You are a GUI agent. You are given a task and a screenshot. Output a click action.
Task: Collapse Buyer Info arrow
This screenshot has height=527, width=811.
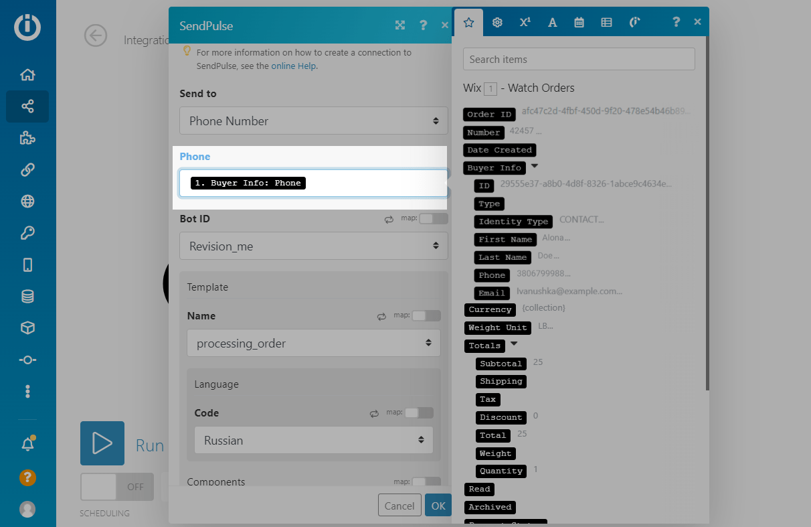coord(534,166)
